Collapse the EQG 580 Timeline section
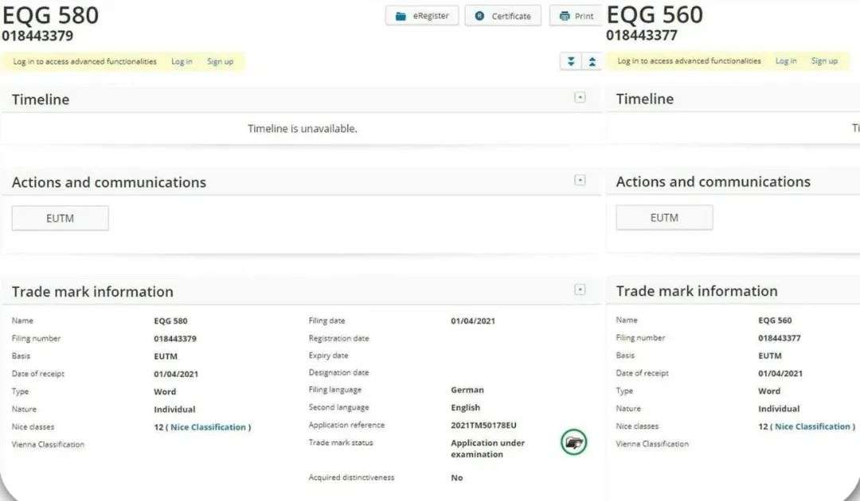860x501 pixels. point(580,97)
